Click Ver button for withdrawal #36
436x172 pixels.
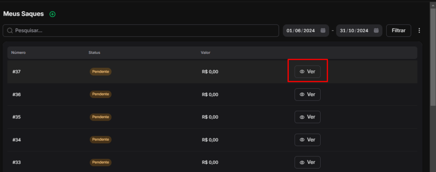[x=307, y=94]
